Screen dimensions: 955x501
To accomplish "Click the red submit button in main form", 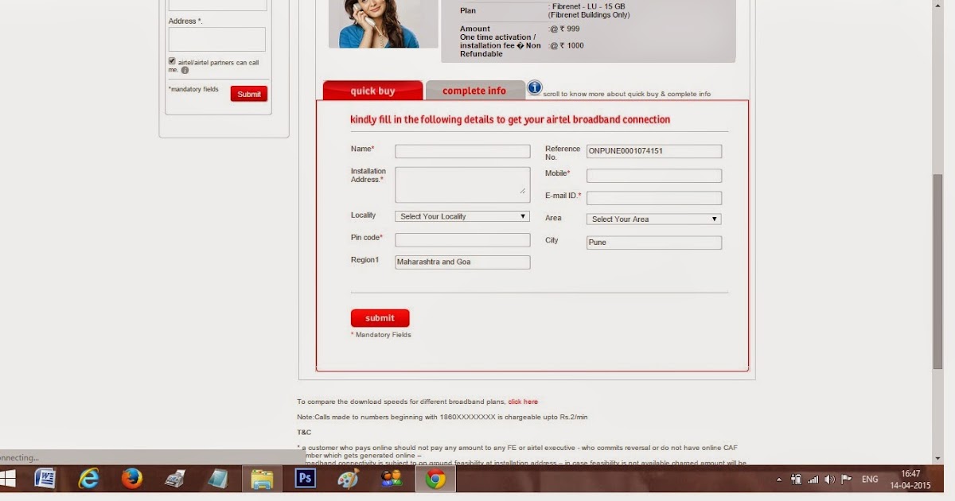I will [x=380, y=318].
